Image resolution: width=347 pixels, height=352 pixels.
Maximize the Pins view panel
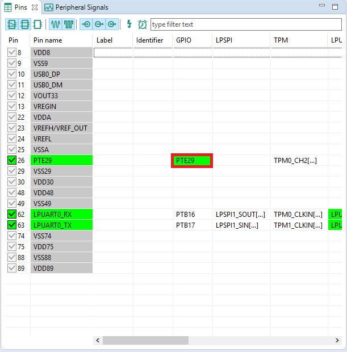336,7
